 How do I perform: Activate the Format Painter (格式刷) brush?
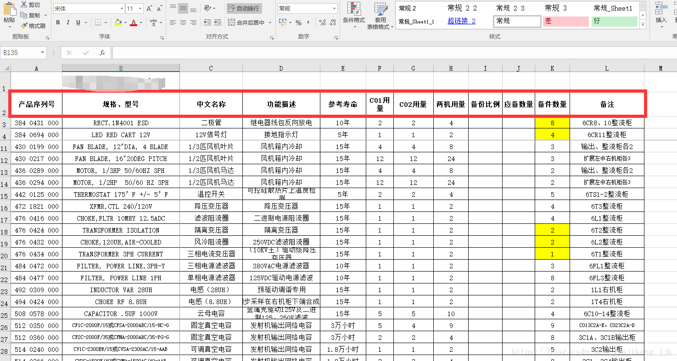(x=33, y=26)
